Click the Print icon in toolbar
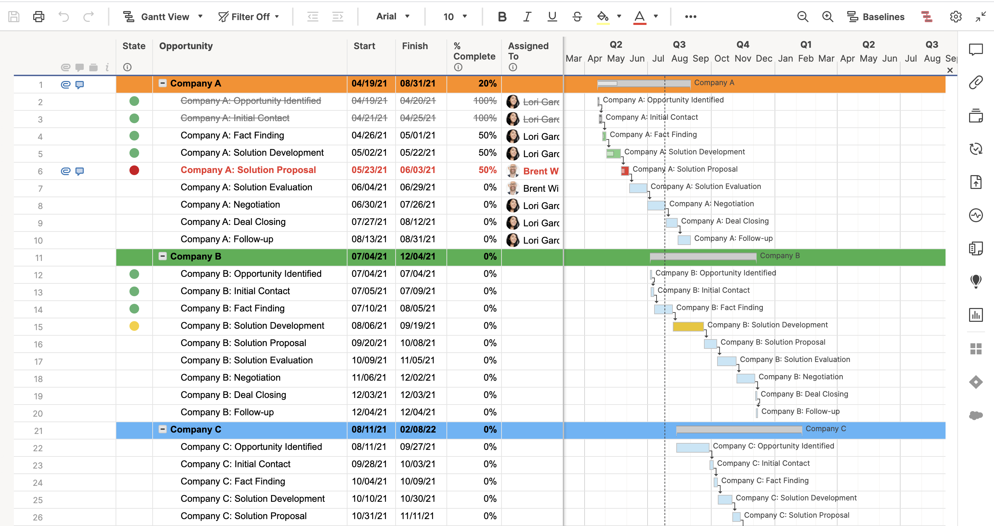The image size is (994, 526). click(x=38, y=17)
